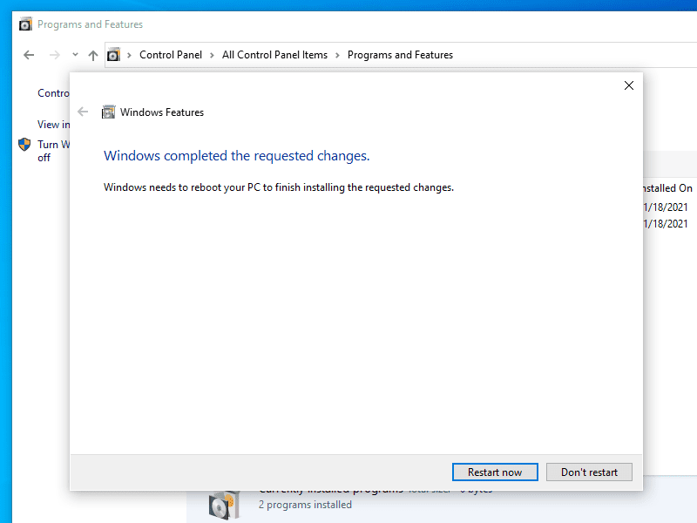Close the Windows Features dialog

coord(628,85)
